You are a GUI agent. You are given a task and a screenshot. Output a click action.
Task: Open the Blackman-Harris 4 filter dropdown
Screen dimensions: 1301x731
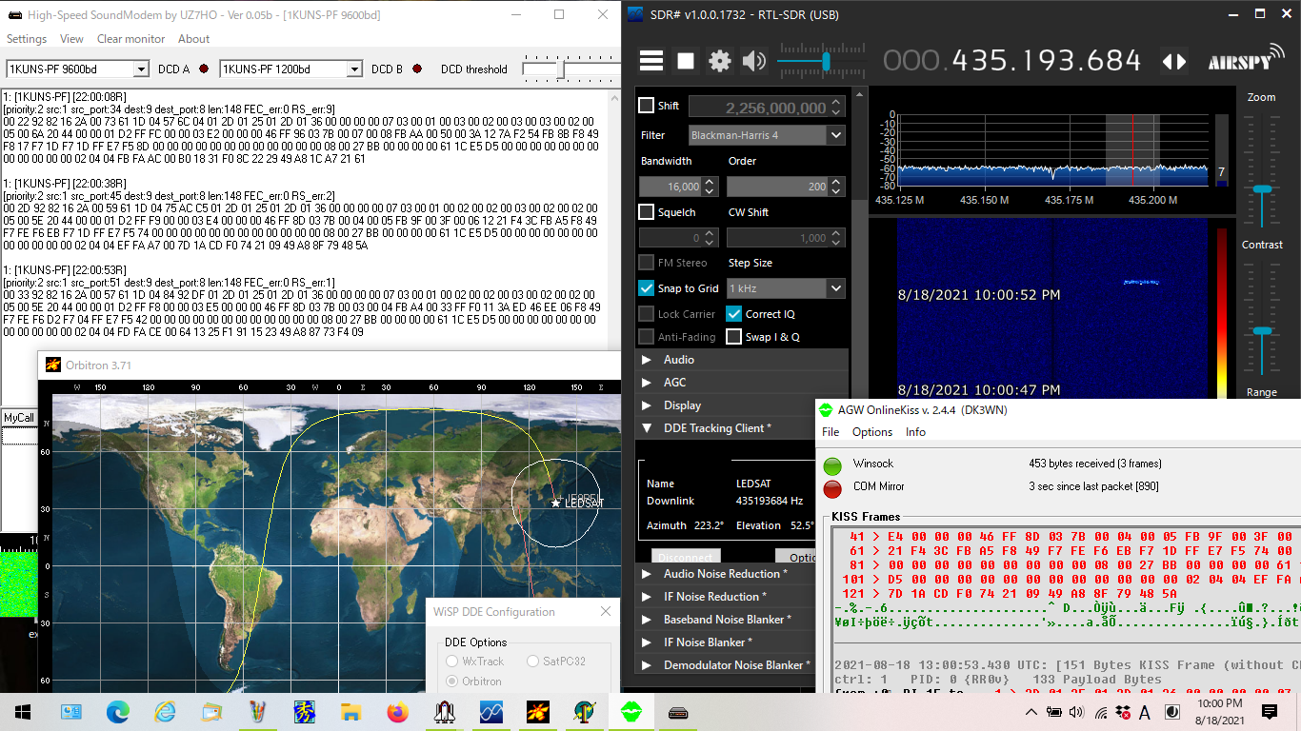point(835,135)
